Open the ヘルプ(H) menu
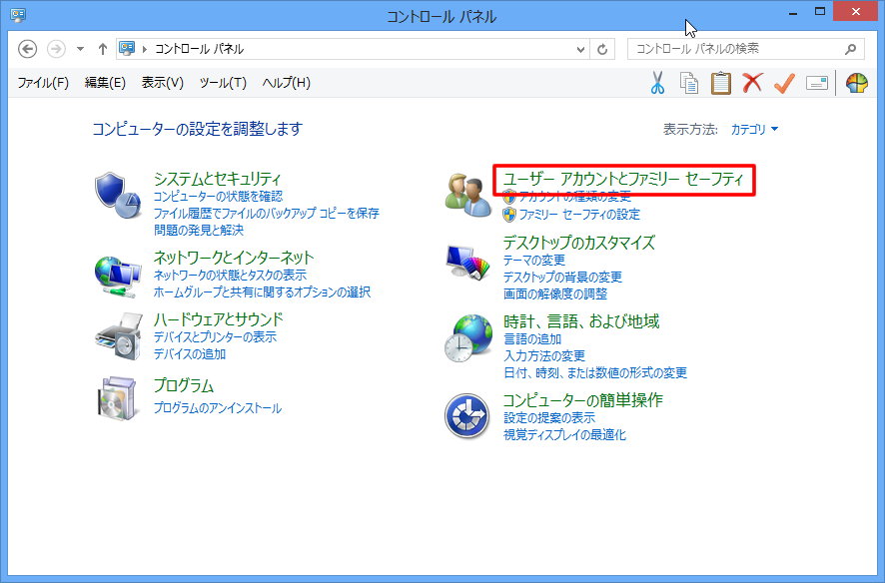The image size is (885, 583). click(x=286, y=83)
